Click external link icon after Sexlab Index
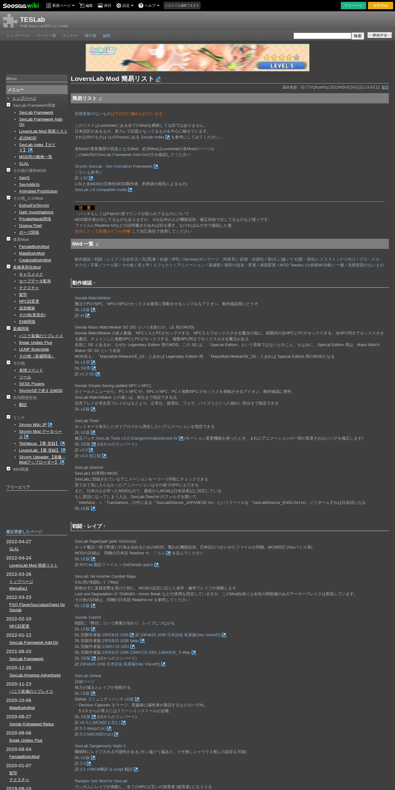Screen dimensions: 395x790 coord(168,137)
